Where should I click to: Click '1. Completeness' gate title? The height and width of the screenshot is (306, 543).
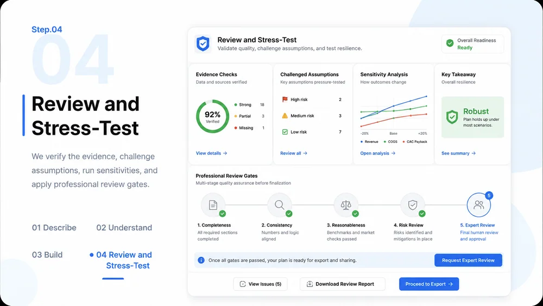(214, 225)
